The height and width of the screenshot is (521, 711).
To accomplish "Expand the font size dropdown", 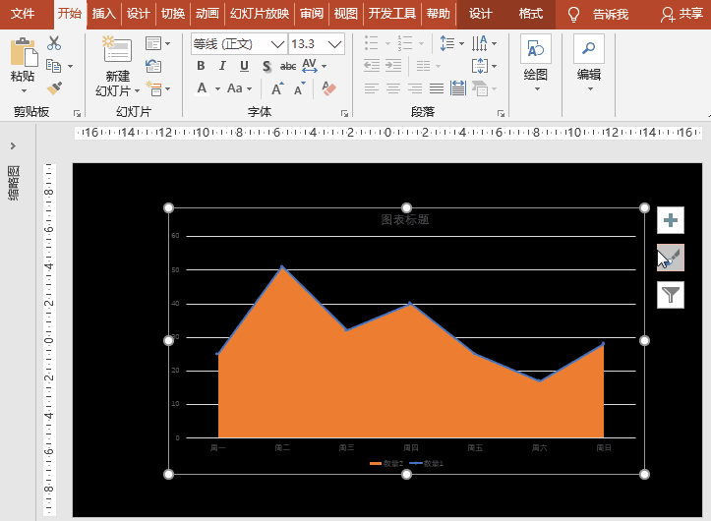I will [334, 44].
